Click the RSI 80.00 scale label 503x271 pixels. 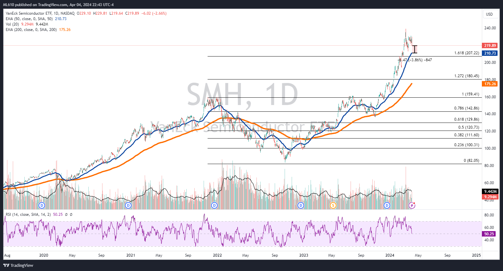click(489, 215)
